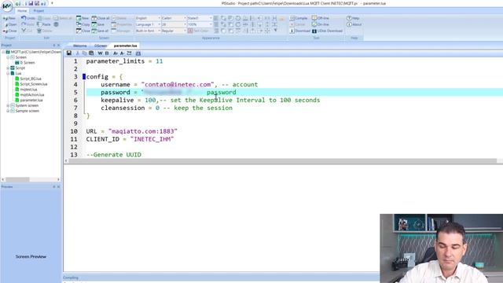Switch to the Home ribbon tab
The width and height of the screenshot is (503, 283).
click(x=22, y=11)
